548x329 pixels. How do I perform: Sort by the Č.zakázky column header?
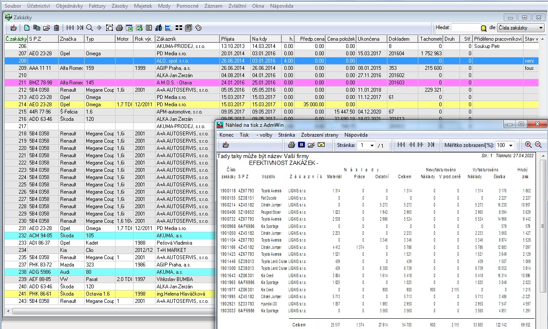(16, 39)
